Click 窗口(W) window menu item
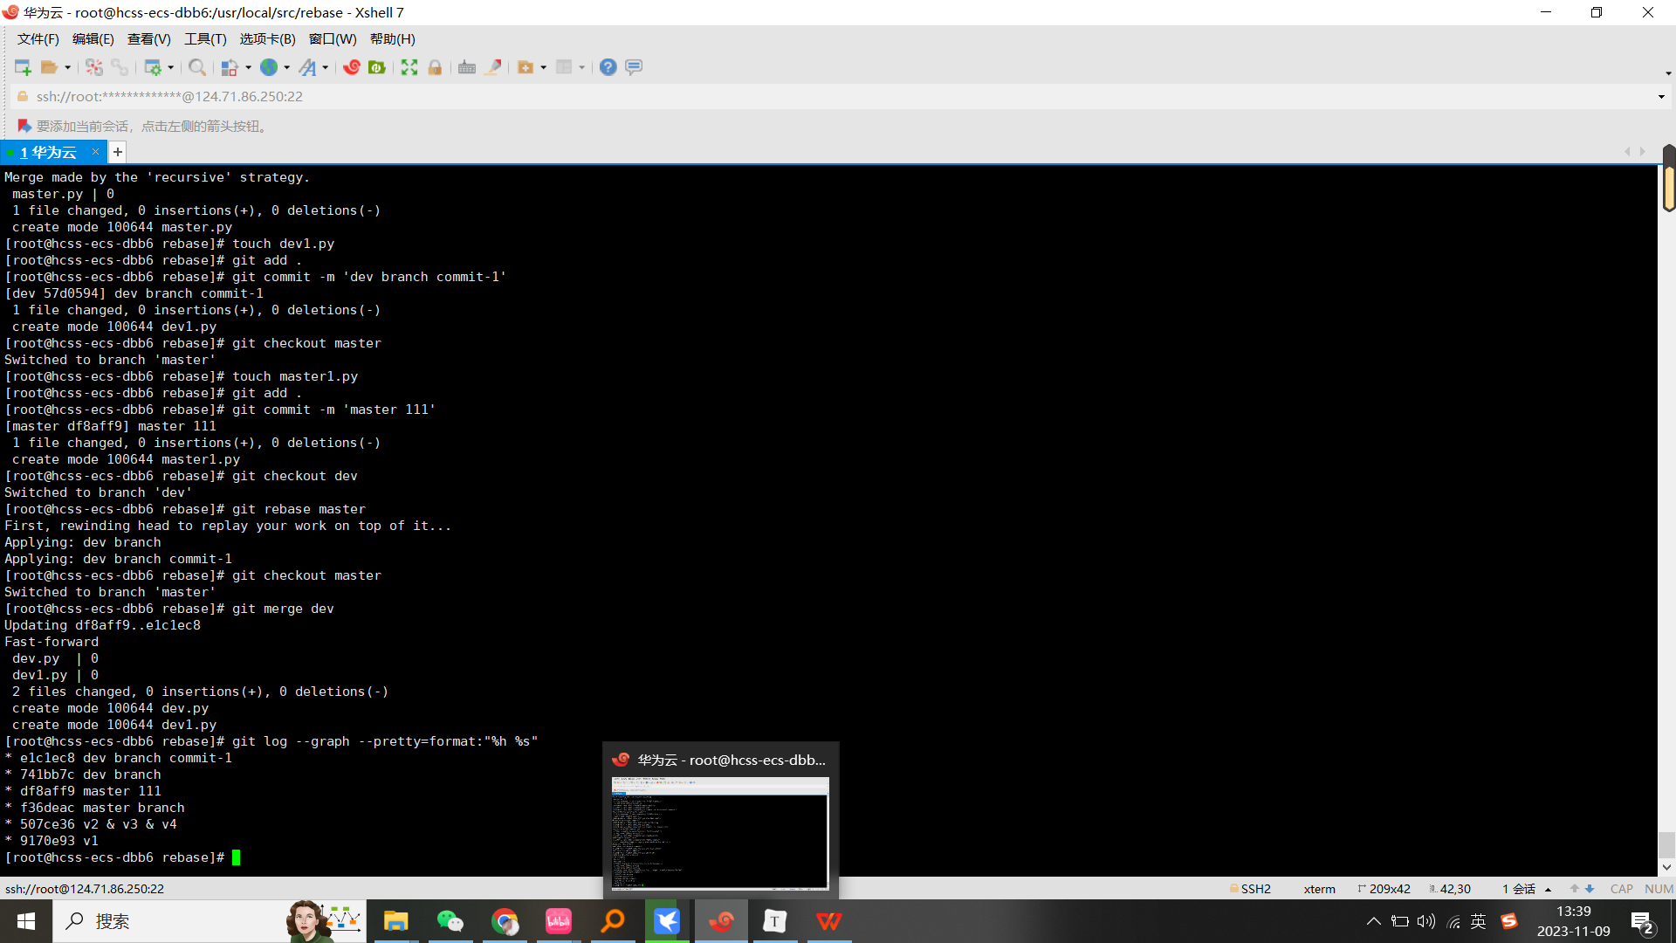1676x943 pixels. click(x=333, y=38)
